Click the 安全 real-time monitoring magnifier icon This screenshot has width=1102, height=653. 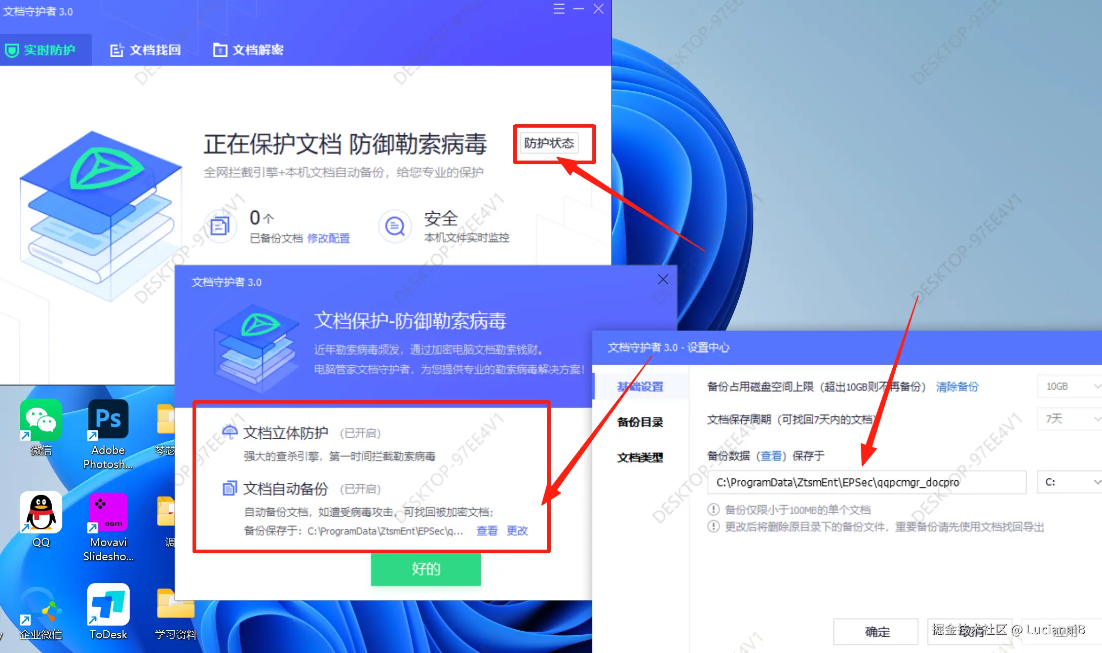395,226
